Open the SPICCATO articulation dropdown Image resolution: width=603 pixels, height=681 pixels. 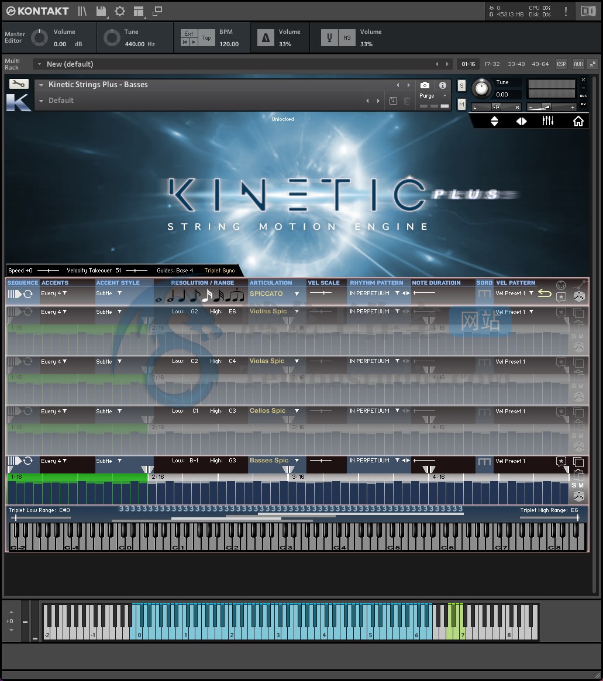click(274, 294)
